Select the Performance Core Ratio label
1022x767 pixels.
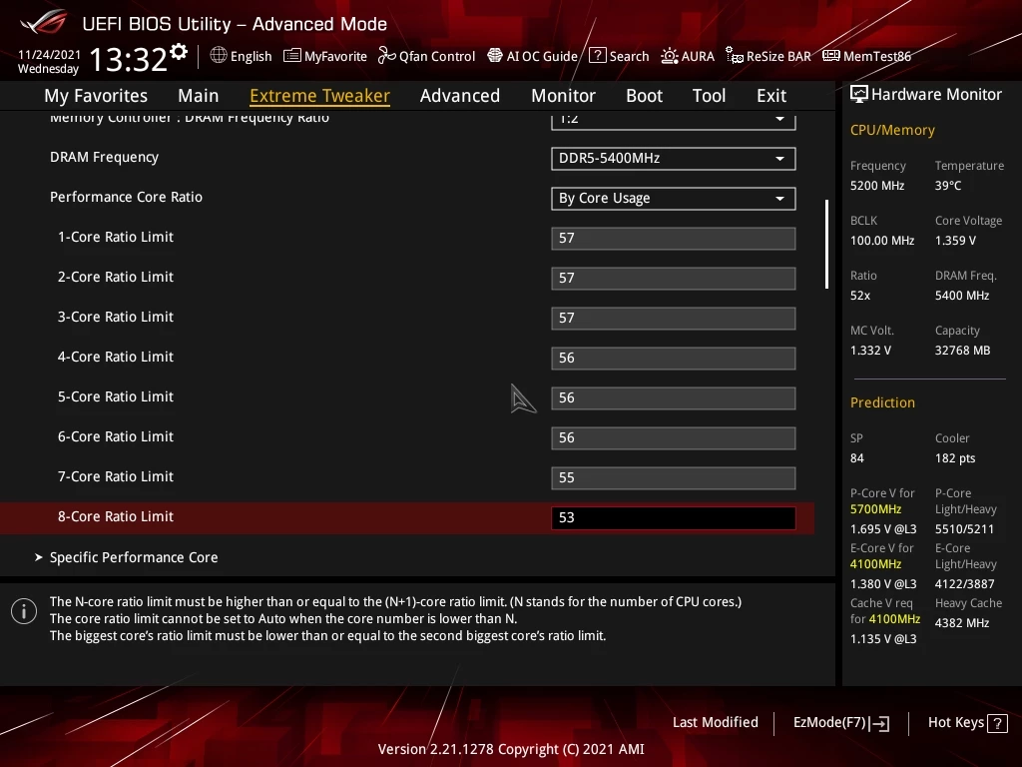[x=126, y=197]
